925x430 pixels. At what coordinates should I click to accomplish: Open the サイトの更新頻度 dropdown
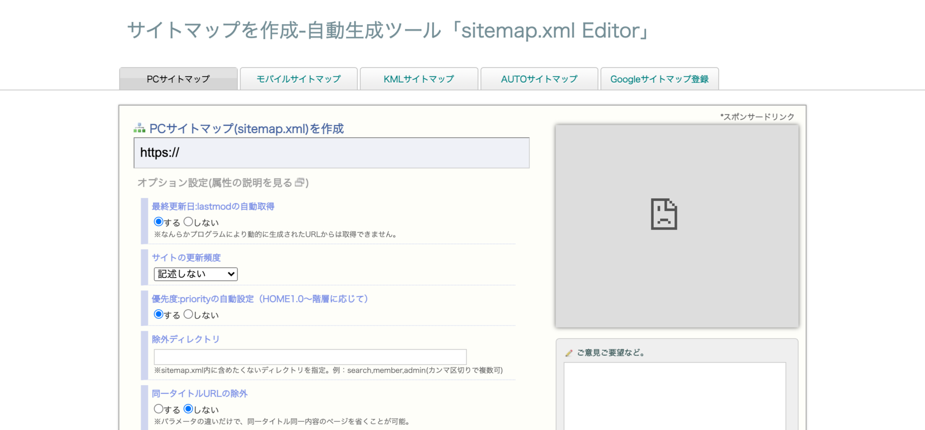point(196,274)
